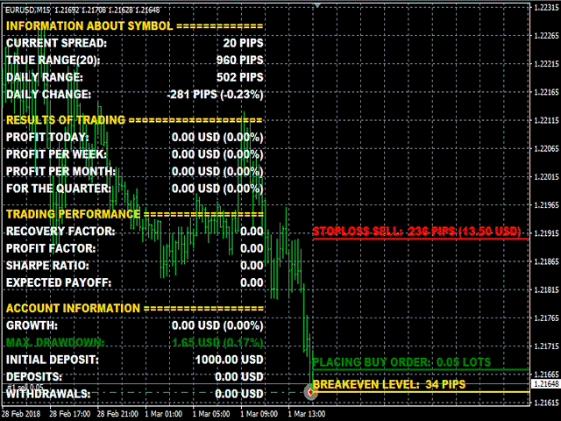Click the '#1 sell 0.05' order label
The height and width of the screenshot is (421, 561).
click(25, 387)
